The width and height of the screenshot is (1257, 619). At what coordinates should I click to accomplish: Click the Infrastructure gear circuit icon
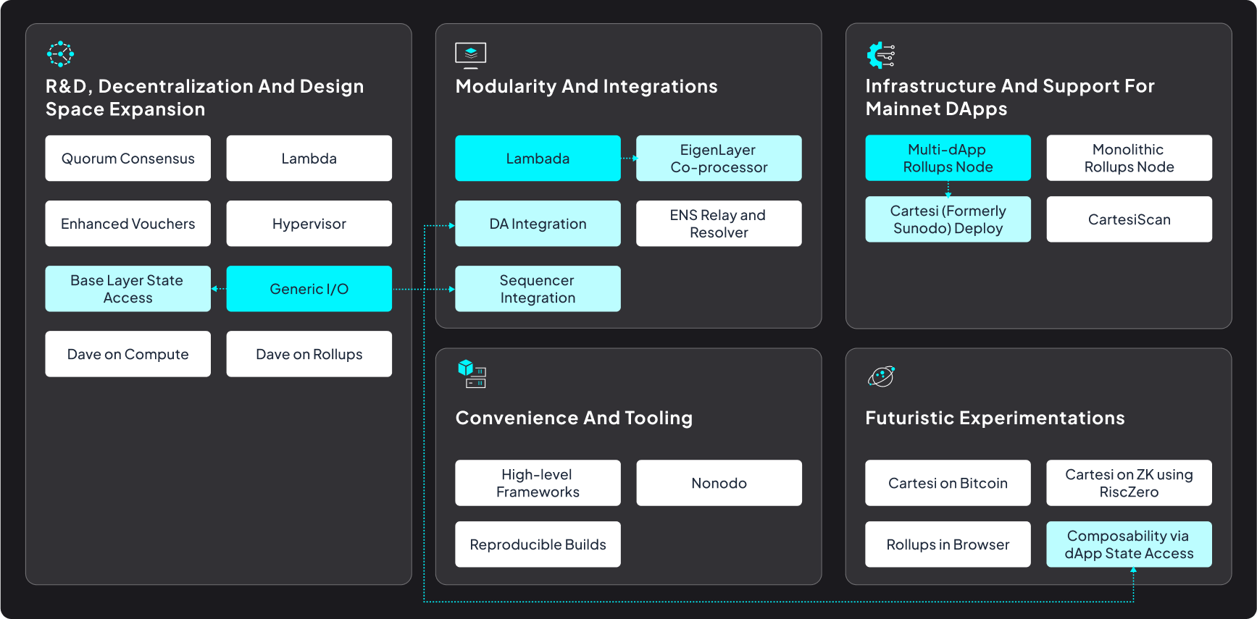(881, 55)
